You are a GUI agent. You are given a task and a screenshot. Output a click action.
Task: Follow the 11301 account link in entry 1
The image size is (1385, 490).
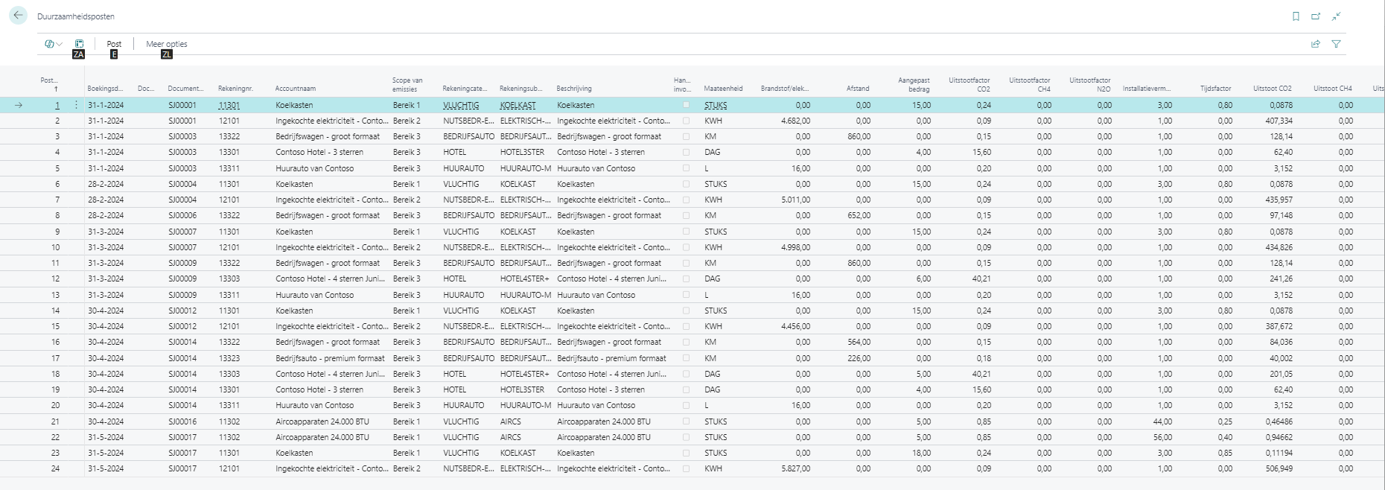tap(229, 105)
